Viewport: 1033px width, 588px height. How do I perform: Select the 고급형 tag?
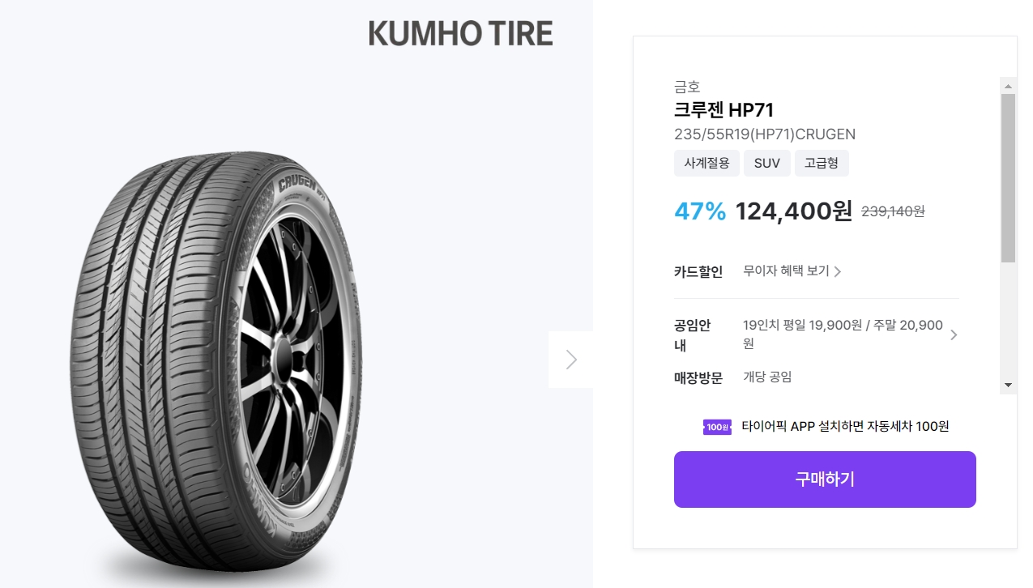point(822,163)
